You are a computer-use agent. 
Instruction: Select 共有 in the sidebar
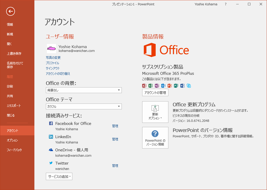point(10,96)
